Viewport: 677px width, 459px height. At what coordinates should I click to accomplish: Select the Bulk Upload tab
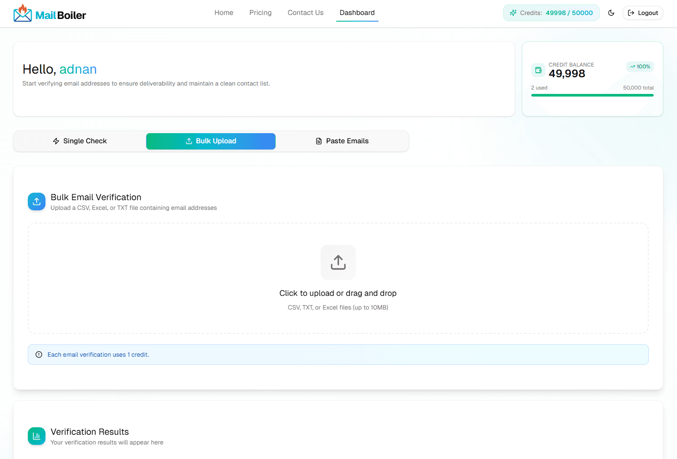(x=211, y=141)
